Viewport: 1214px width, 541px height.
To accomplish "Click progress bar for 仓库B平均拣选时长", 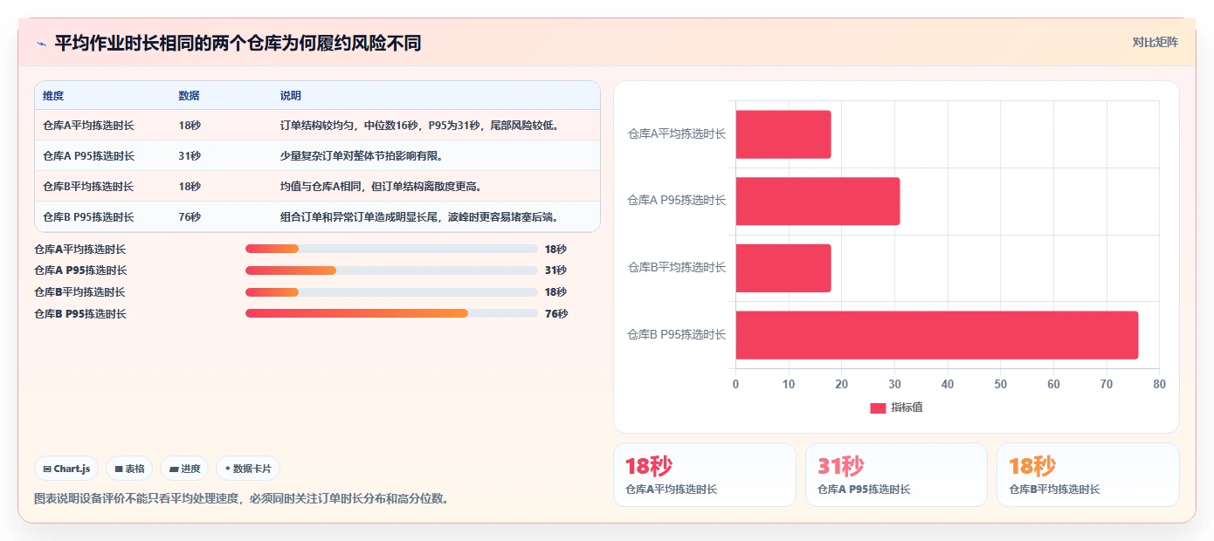I will pos(391,291).
